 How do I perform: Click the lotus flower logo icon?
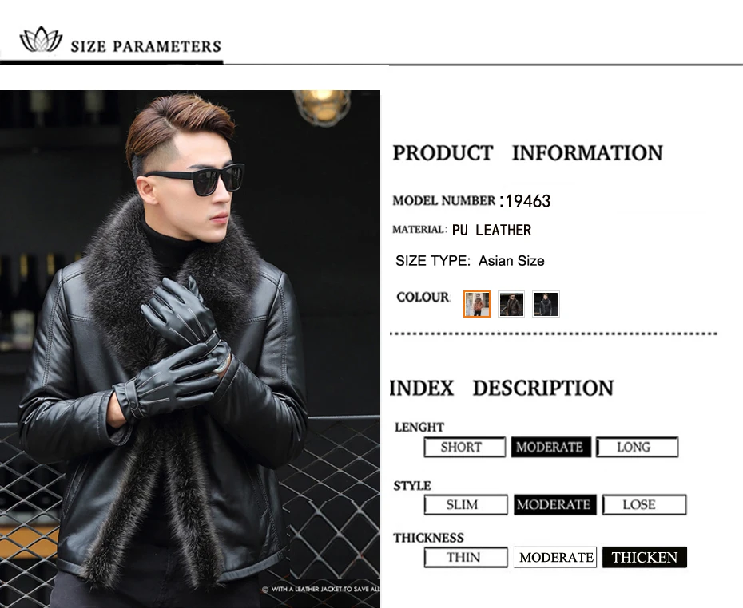[x=41, y=39]
